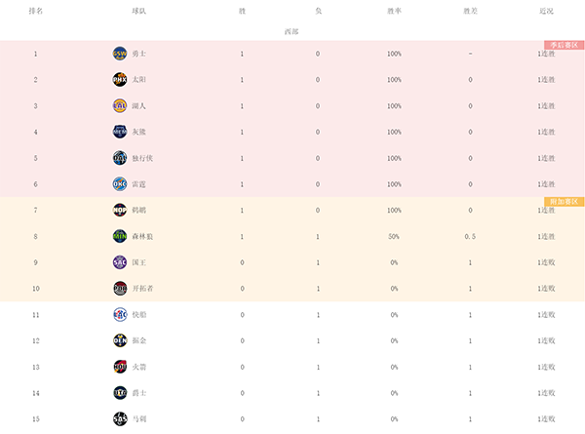The width and height of the screenshot is (585, 434).
Task: Click the Warriors (勇士) team logo
Action: point(120,54)
